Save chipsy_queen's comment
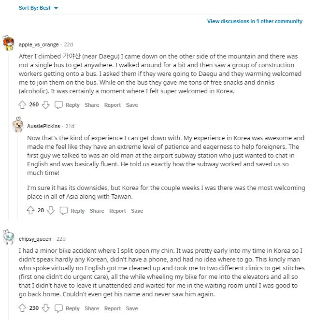Image resolution: width=315 pixels, height=320 pixels. click(132, 308)
